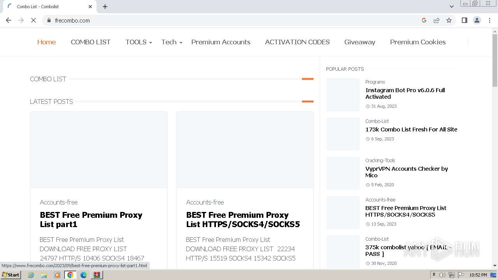Open Premium Cookies nav item

coord(418,42)
